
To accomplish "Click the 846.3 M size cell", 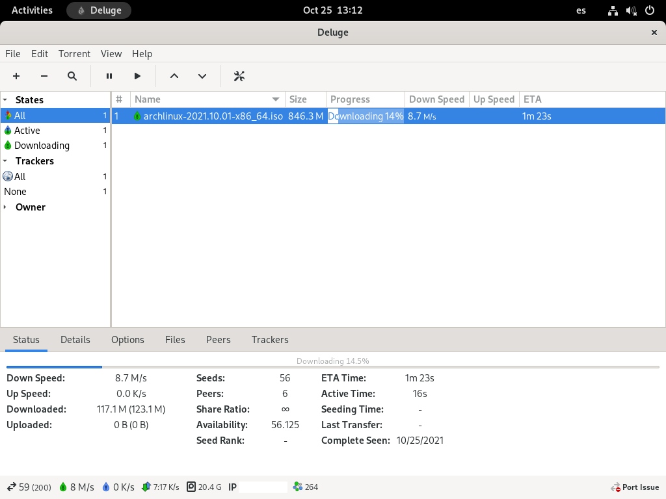I will click(306, 116).
